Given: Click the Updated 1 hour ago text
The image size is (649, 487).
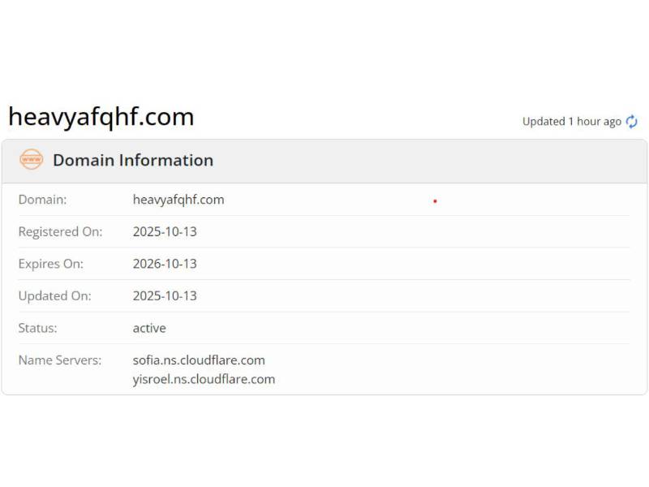Looking at the screenshot, I should [x=572, y=120].
